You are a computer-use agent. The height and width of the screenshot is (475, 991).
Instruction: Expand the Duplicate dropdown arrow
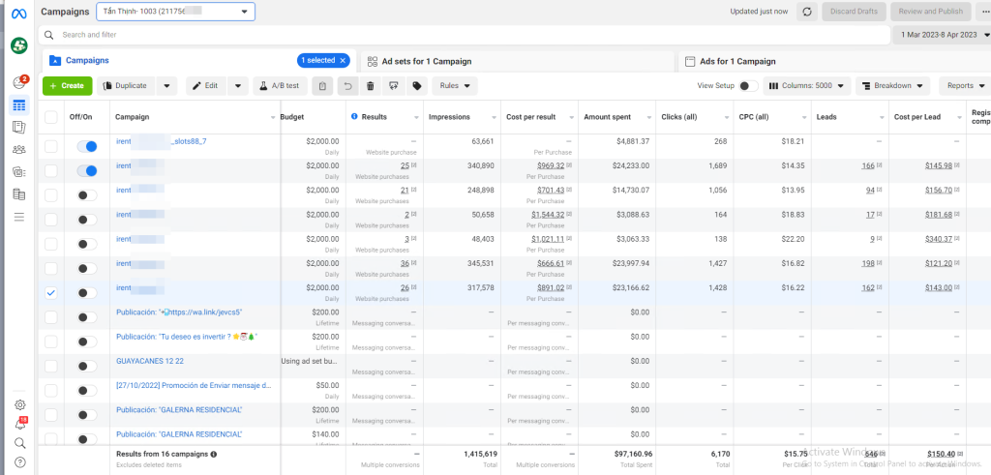(x=166, y=86)
